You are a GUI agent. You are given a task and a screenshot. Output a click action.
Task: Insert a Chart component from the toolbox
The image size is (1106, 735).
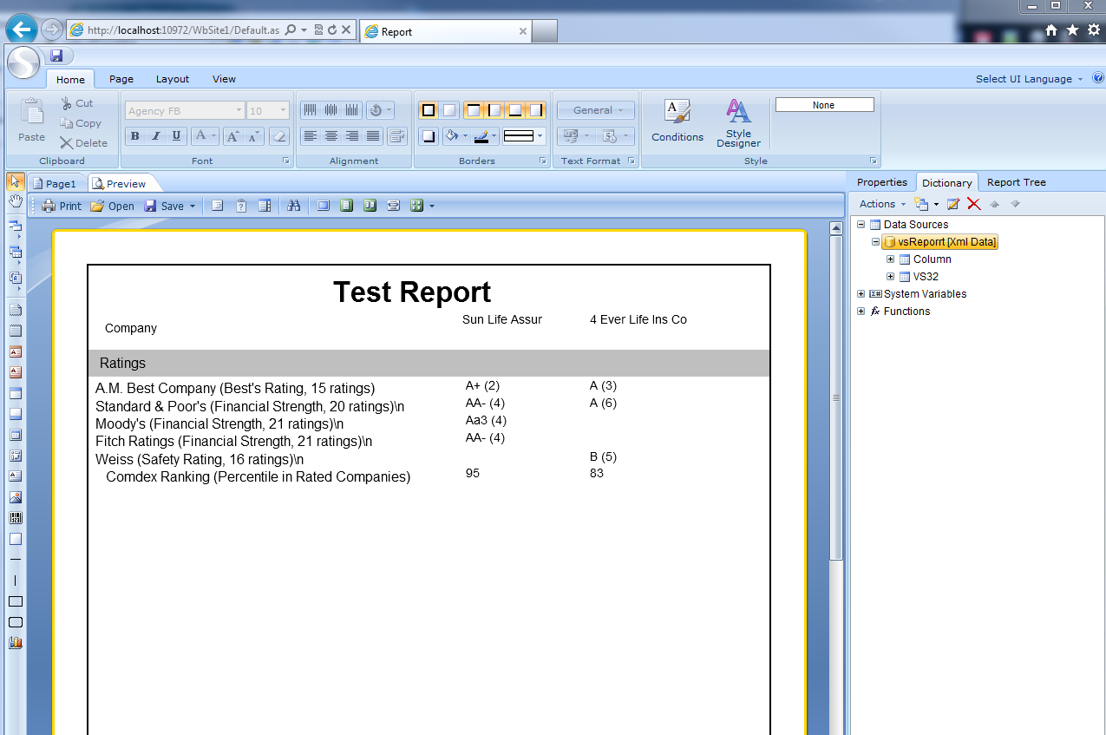[15, 643]
